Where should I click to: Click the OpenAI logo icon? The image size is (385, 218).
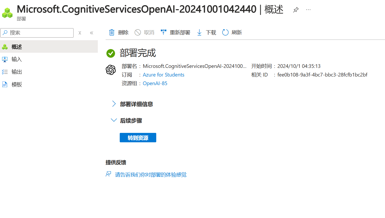pos(111,70)
